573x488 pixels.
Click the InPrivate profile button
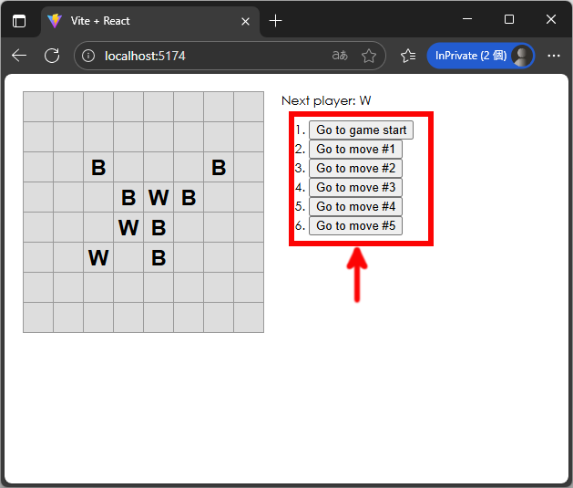(x=480, y=56)
